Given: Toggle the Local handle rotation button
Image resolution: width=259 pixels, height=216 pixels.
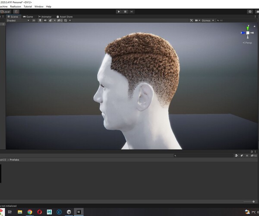Looking at the screenshot, I should (6, 12).
